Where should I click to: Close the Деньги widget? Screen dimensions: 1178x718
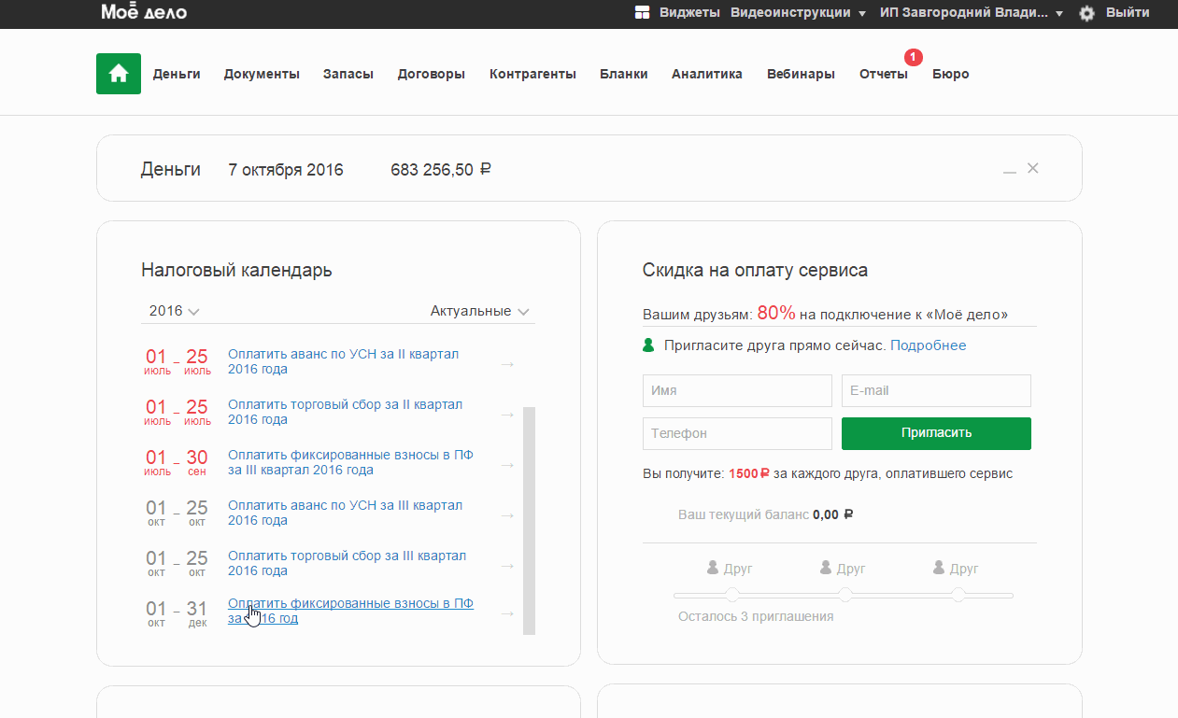[1032, 168]
